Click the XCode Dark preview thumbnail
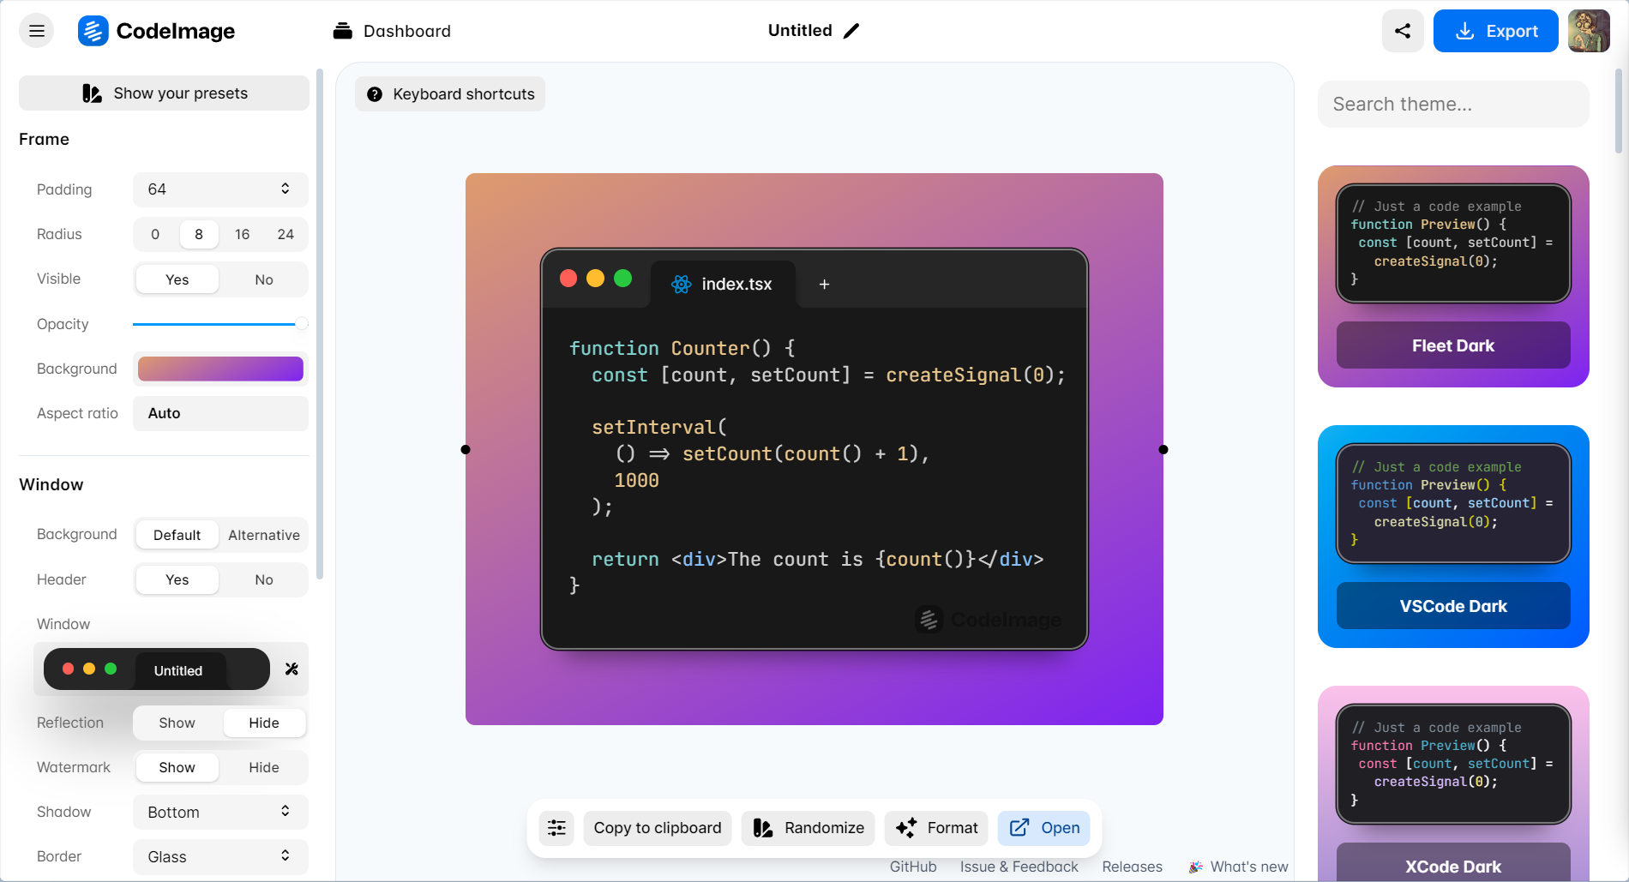Viewport: 1629px width, 882px height. point(1453,765)
